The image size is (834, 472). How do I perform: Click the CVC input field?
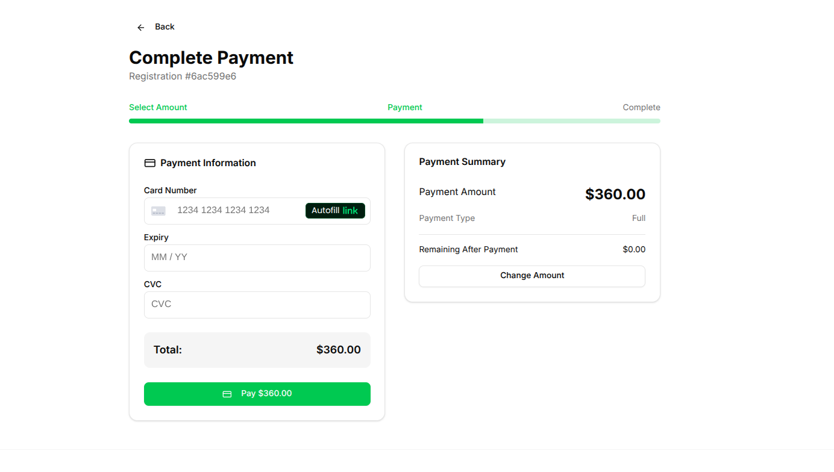click(257, 305)
